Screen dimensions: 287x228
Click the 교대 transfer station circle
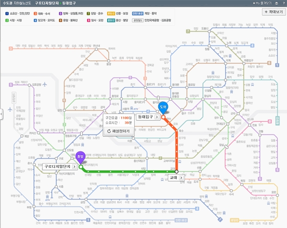177,172
